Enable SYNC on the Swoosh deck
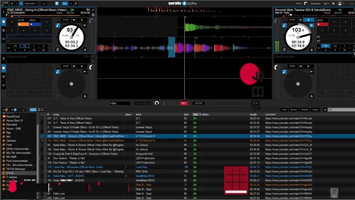This screenshot has height=200, width=355. pos(292,20)
